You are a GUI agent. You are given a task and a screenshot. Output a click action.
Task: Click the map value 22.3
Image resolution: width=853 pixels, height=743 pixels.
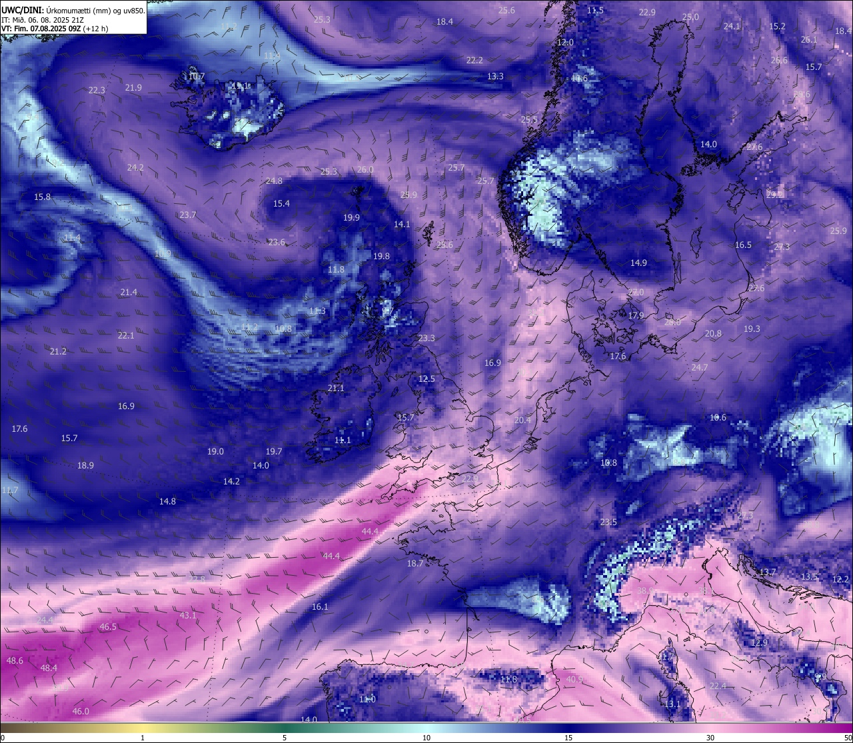point(97,90)
